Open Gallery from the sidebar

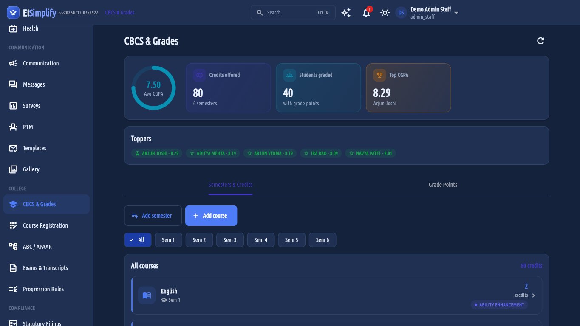(47, 169)
